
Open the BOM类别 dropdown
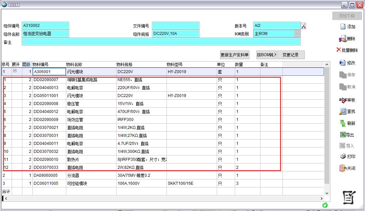297,34
